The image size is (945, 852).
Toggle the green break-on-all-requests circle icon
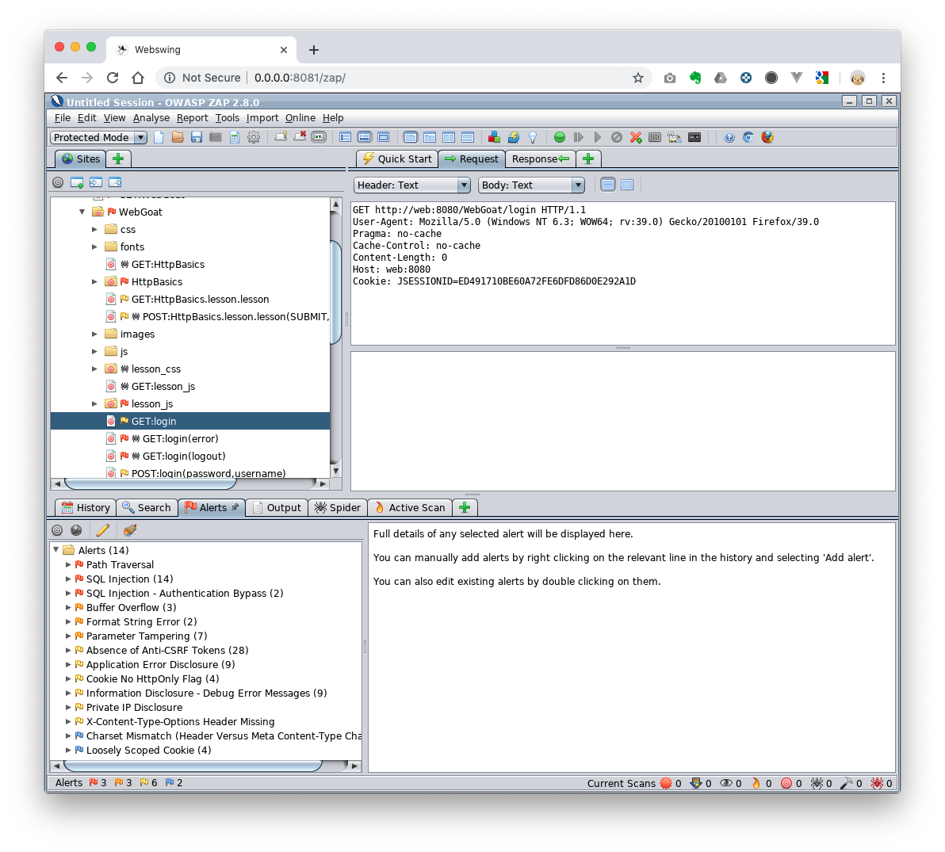coord(559,137)
